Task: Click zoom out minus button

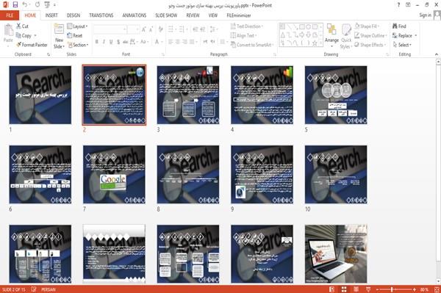Action: 378,289
